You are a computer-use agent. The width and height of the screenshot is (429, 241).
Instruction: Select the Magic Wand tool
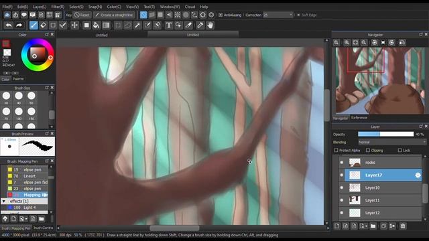137,25
